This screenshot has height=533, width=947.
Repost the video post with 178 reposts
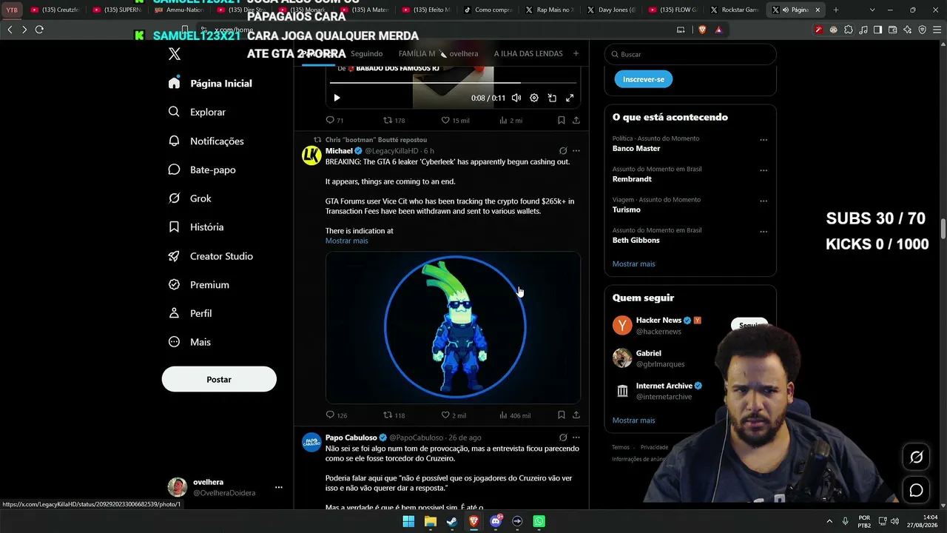[394, 120]
